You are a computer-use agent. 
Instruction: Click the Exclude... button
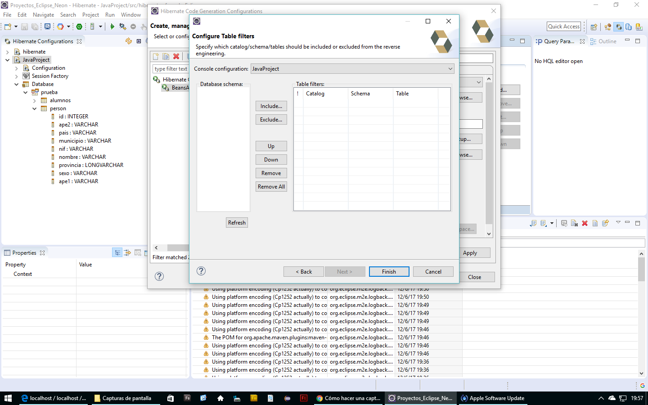click(x=271, y=120)
